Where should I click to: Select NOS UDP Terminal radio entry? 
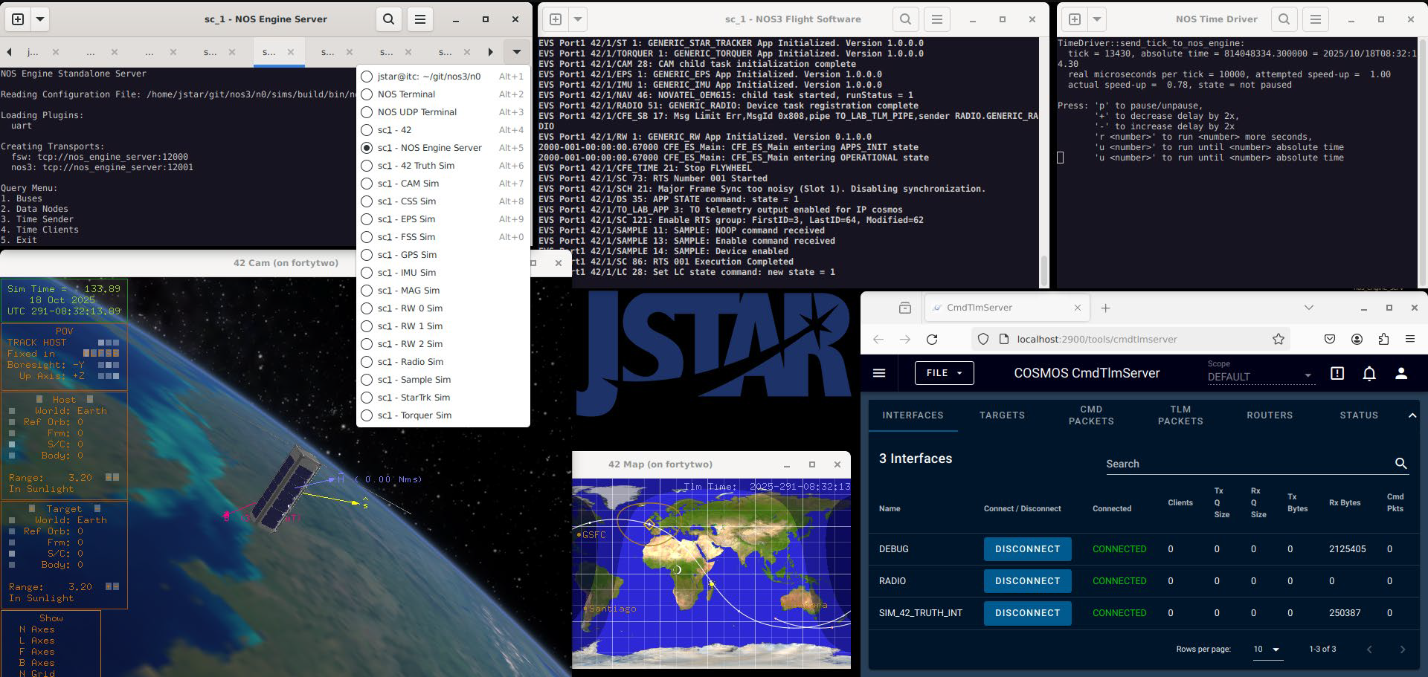click(x=443, y=112)
